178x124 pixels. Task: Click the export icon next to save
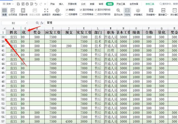(x=23, y=4)
